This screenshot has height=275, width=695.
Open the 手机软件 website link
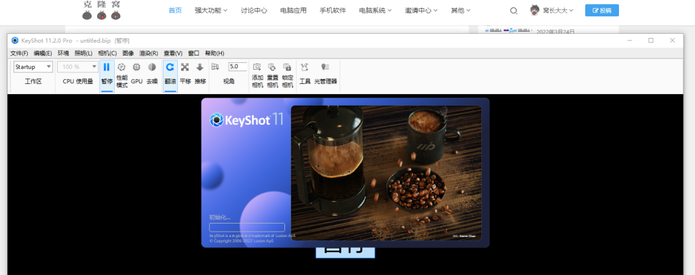click(333, 10)
